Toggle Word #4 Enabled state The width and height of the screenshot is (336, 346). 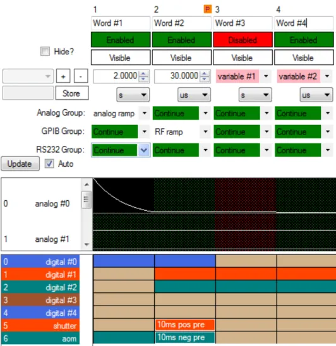[x=304, y=40]
